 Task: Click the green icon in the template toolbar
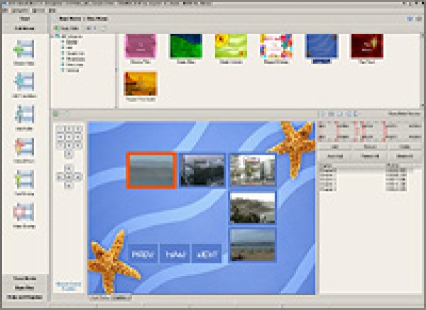point(56,28)
